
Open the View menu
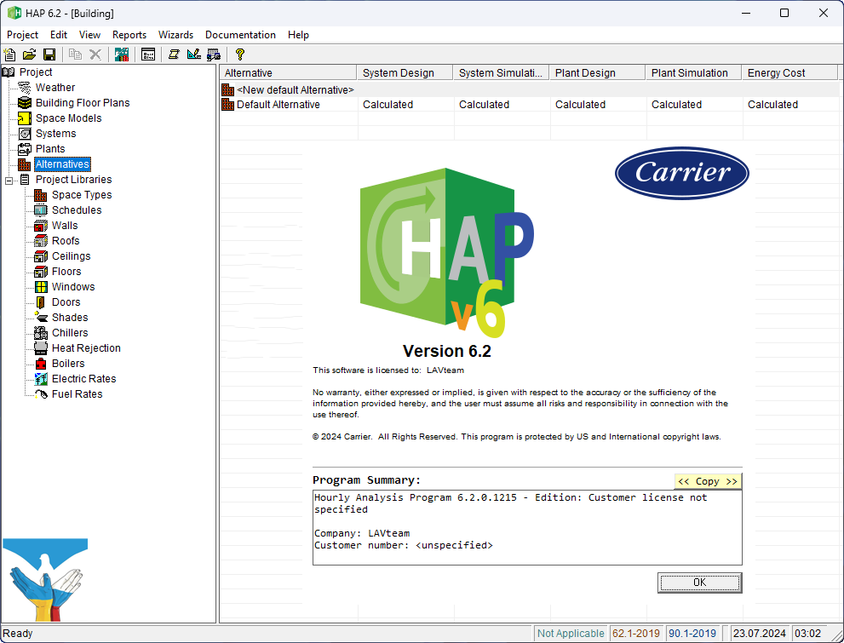tap(89, 35)
